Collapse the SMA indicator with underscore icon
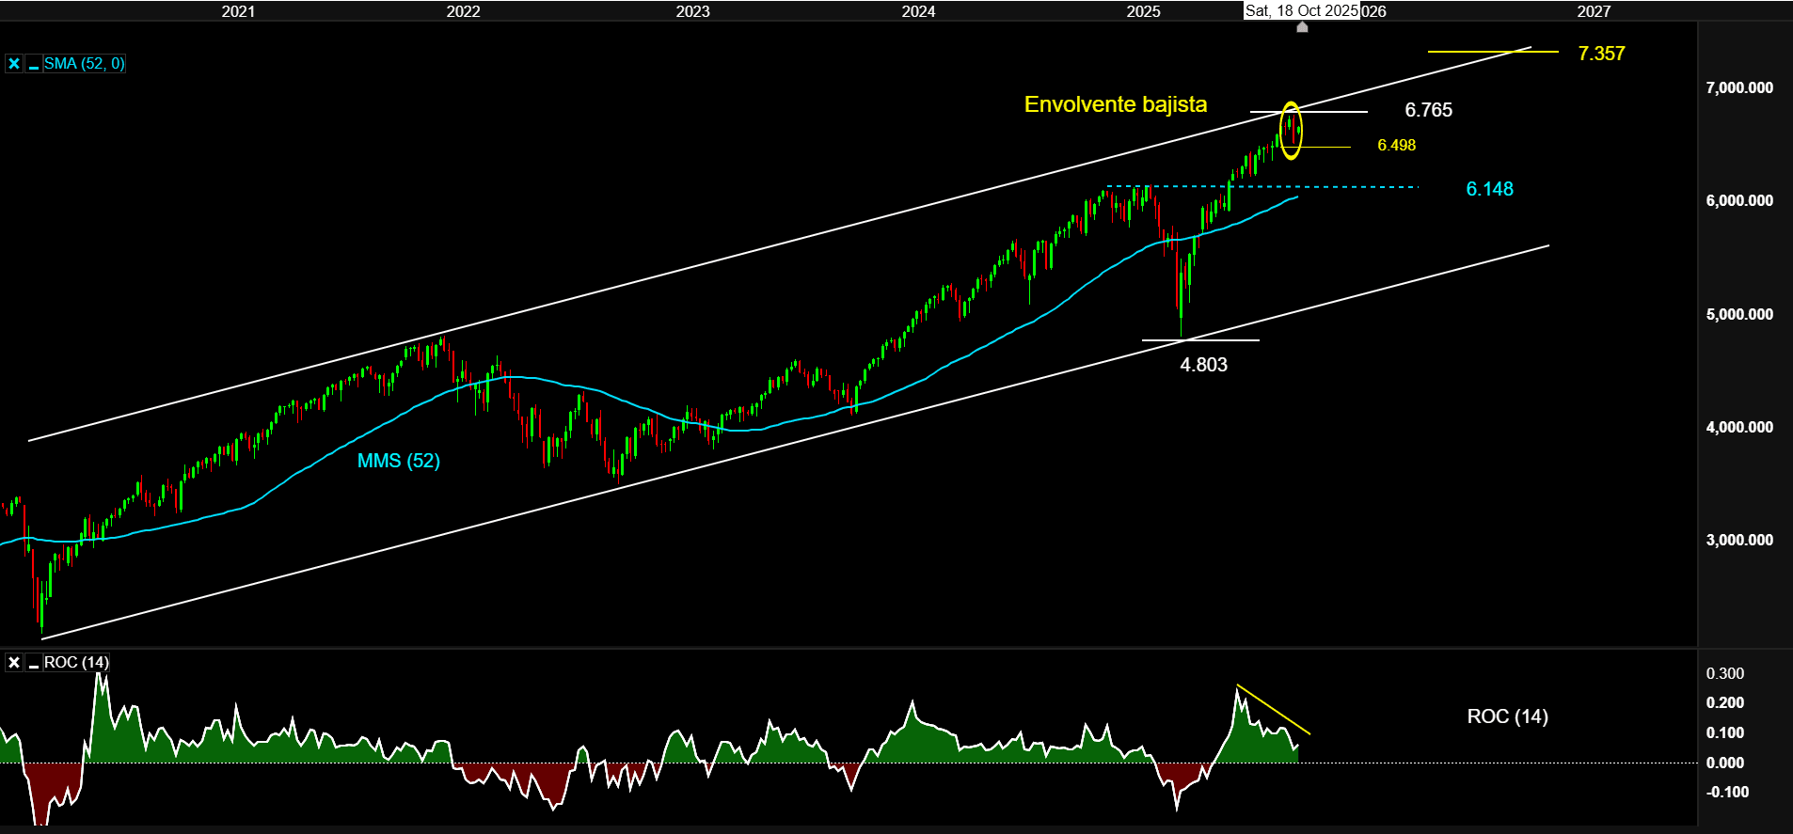The image size is (1793, 834). pos(34,64)
